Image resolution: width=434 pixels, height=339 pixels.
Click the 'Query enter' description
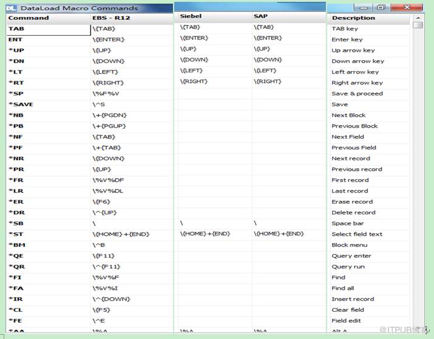(x=351, y=256)
